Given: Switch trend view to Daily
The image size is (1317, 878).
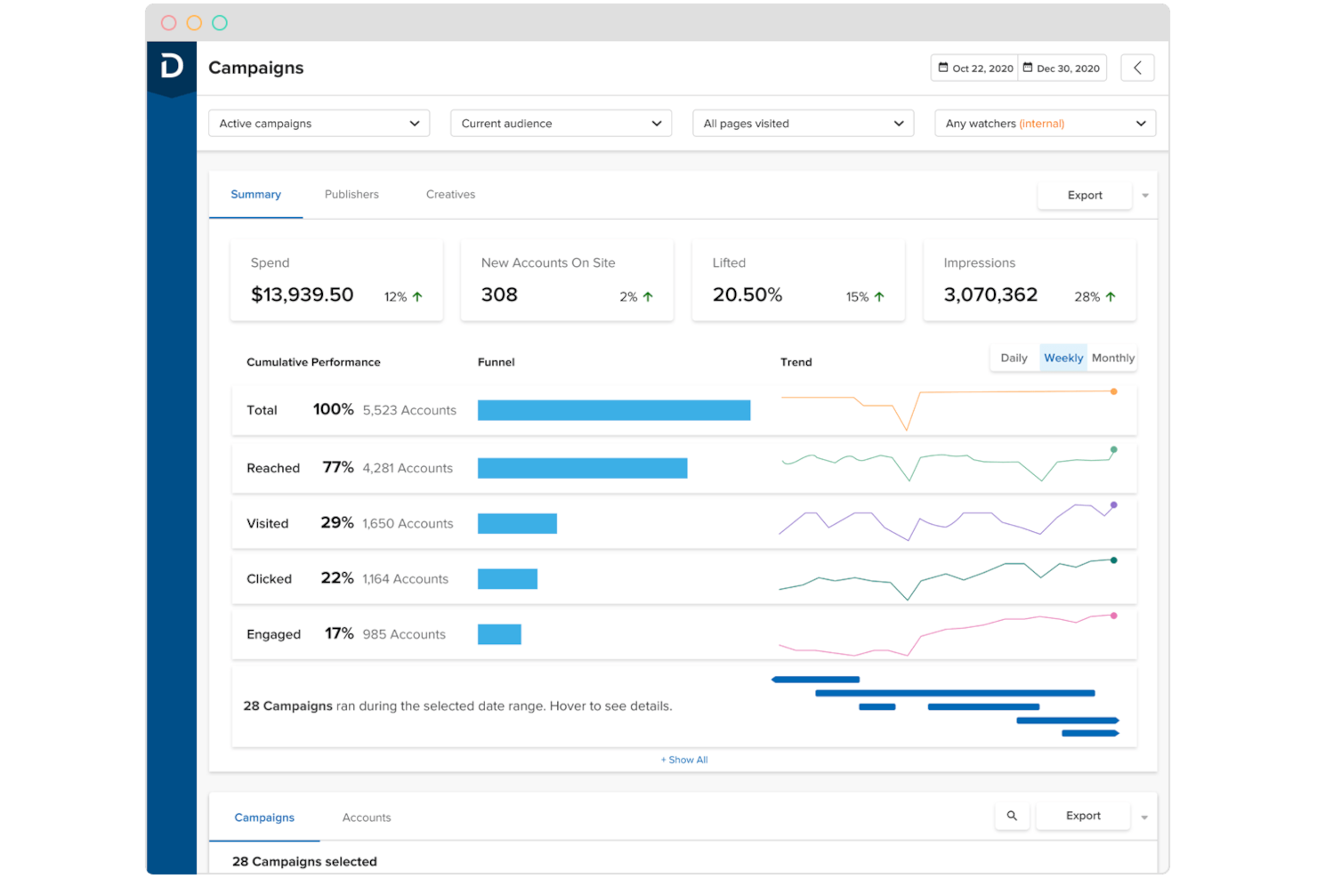Looking at the screenshot, I should click(1014, 358).
